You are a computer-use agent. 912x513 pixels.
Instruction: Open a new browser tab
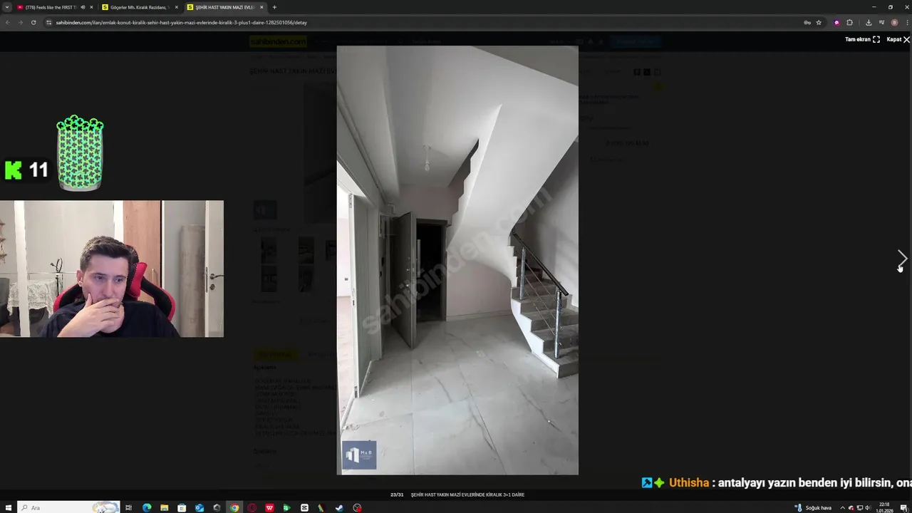(x=274, y=7)
